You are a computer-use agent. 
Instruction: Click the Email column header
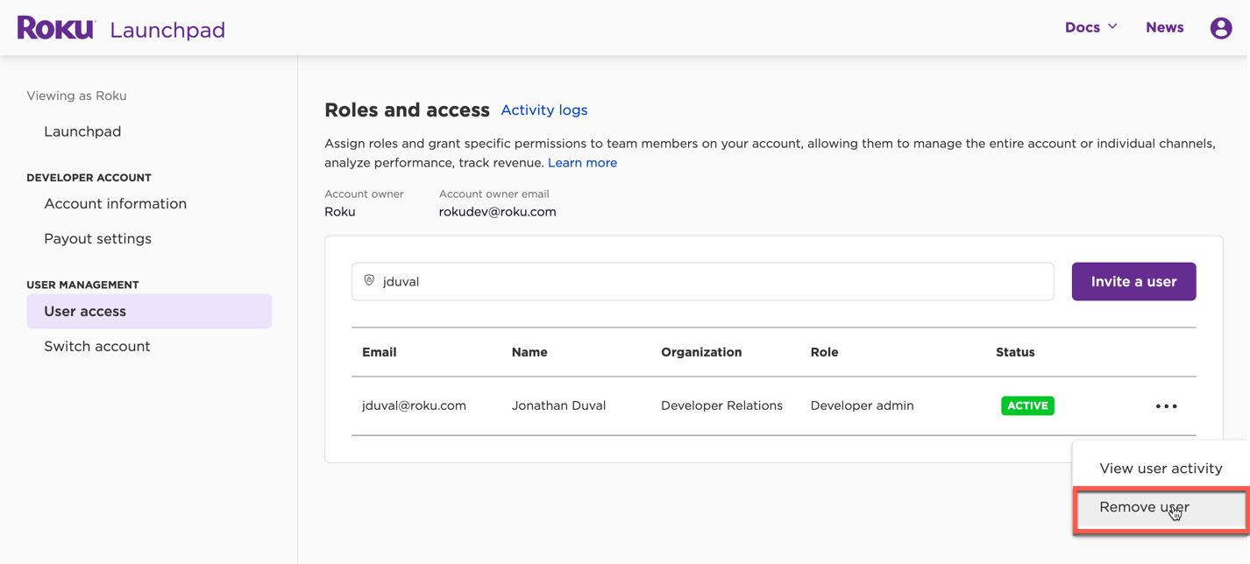[379, 352]
